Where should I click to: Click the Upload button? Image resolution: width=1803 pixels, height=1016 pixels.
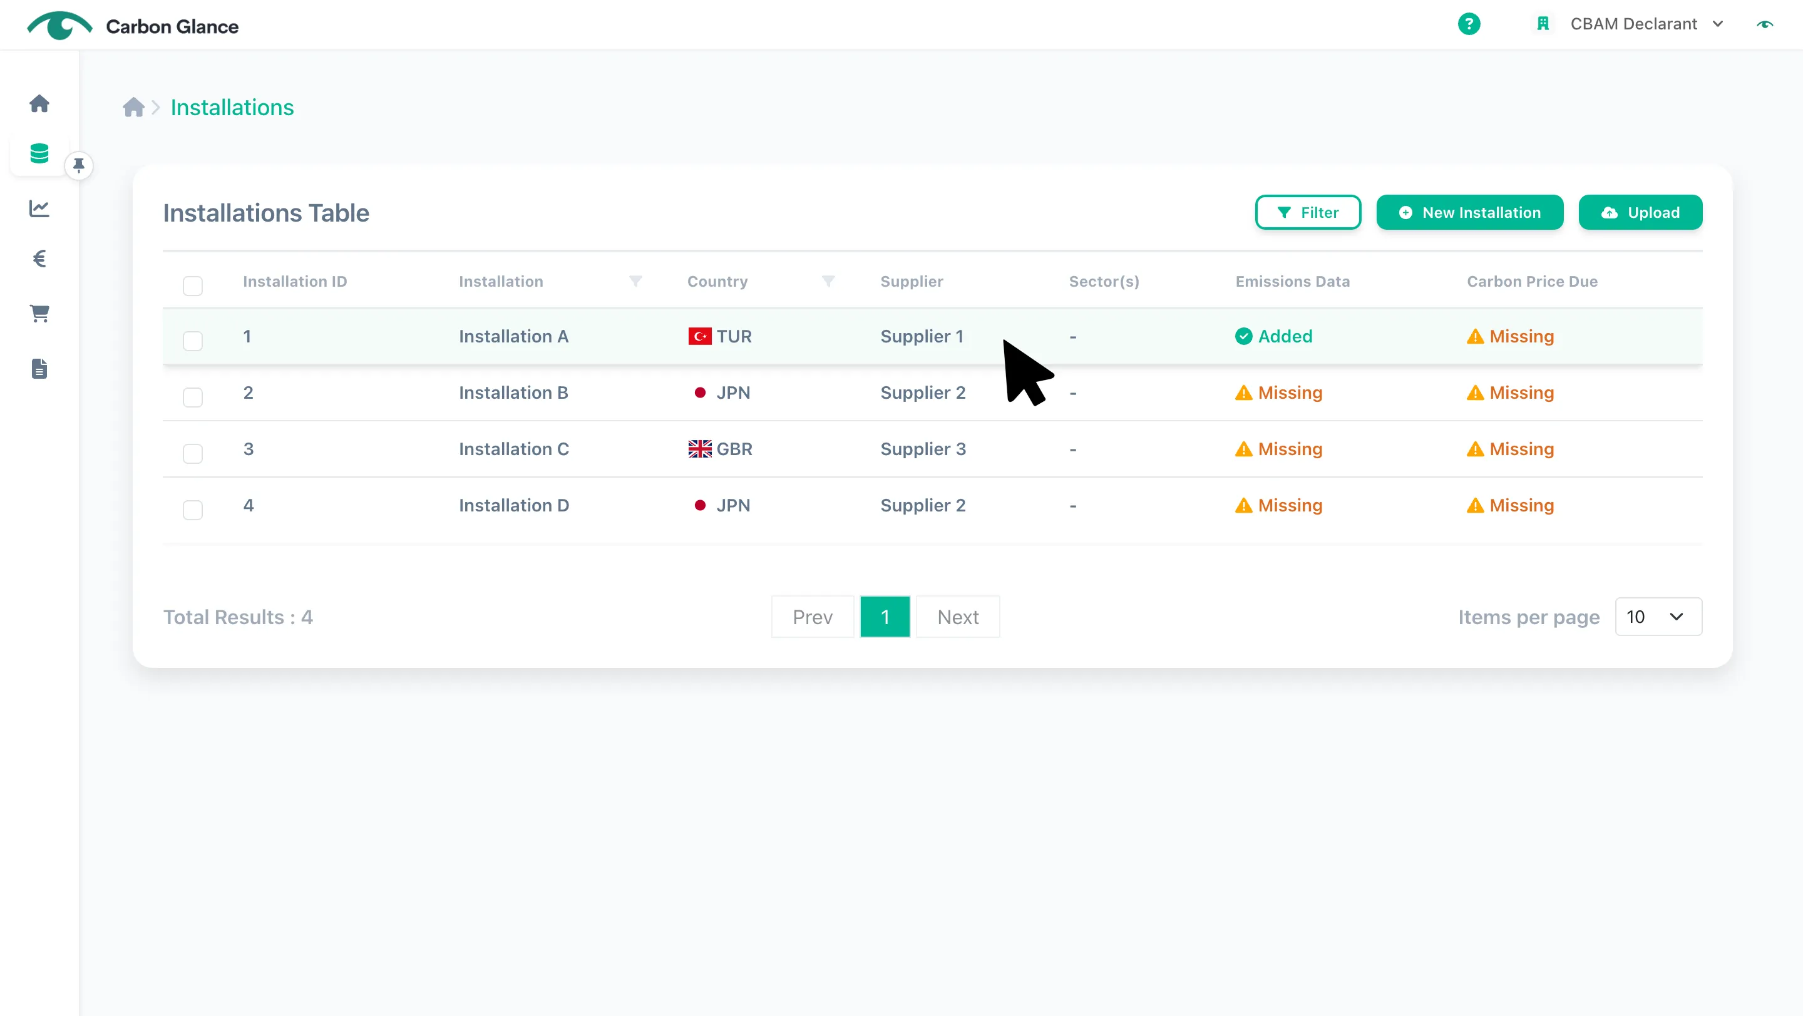(x=1640, y=213)
